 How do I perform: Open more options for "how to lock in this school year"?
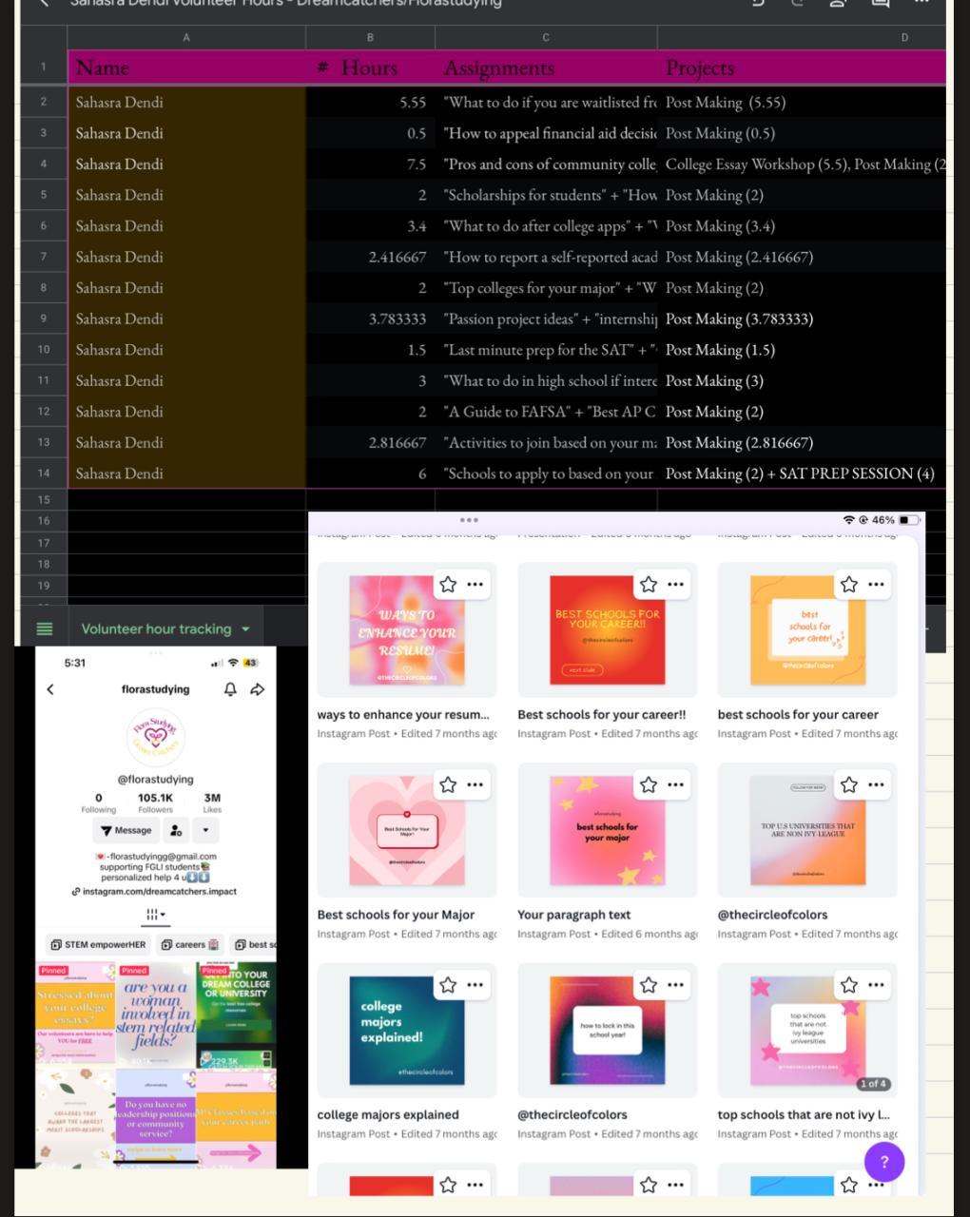coord(675,985)
